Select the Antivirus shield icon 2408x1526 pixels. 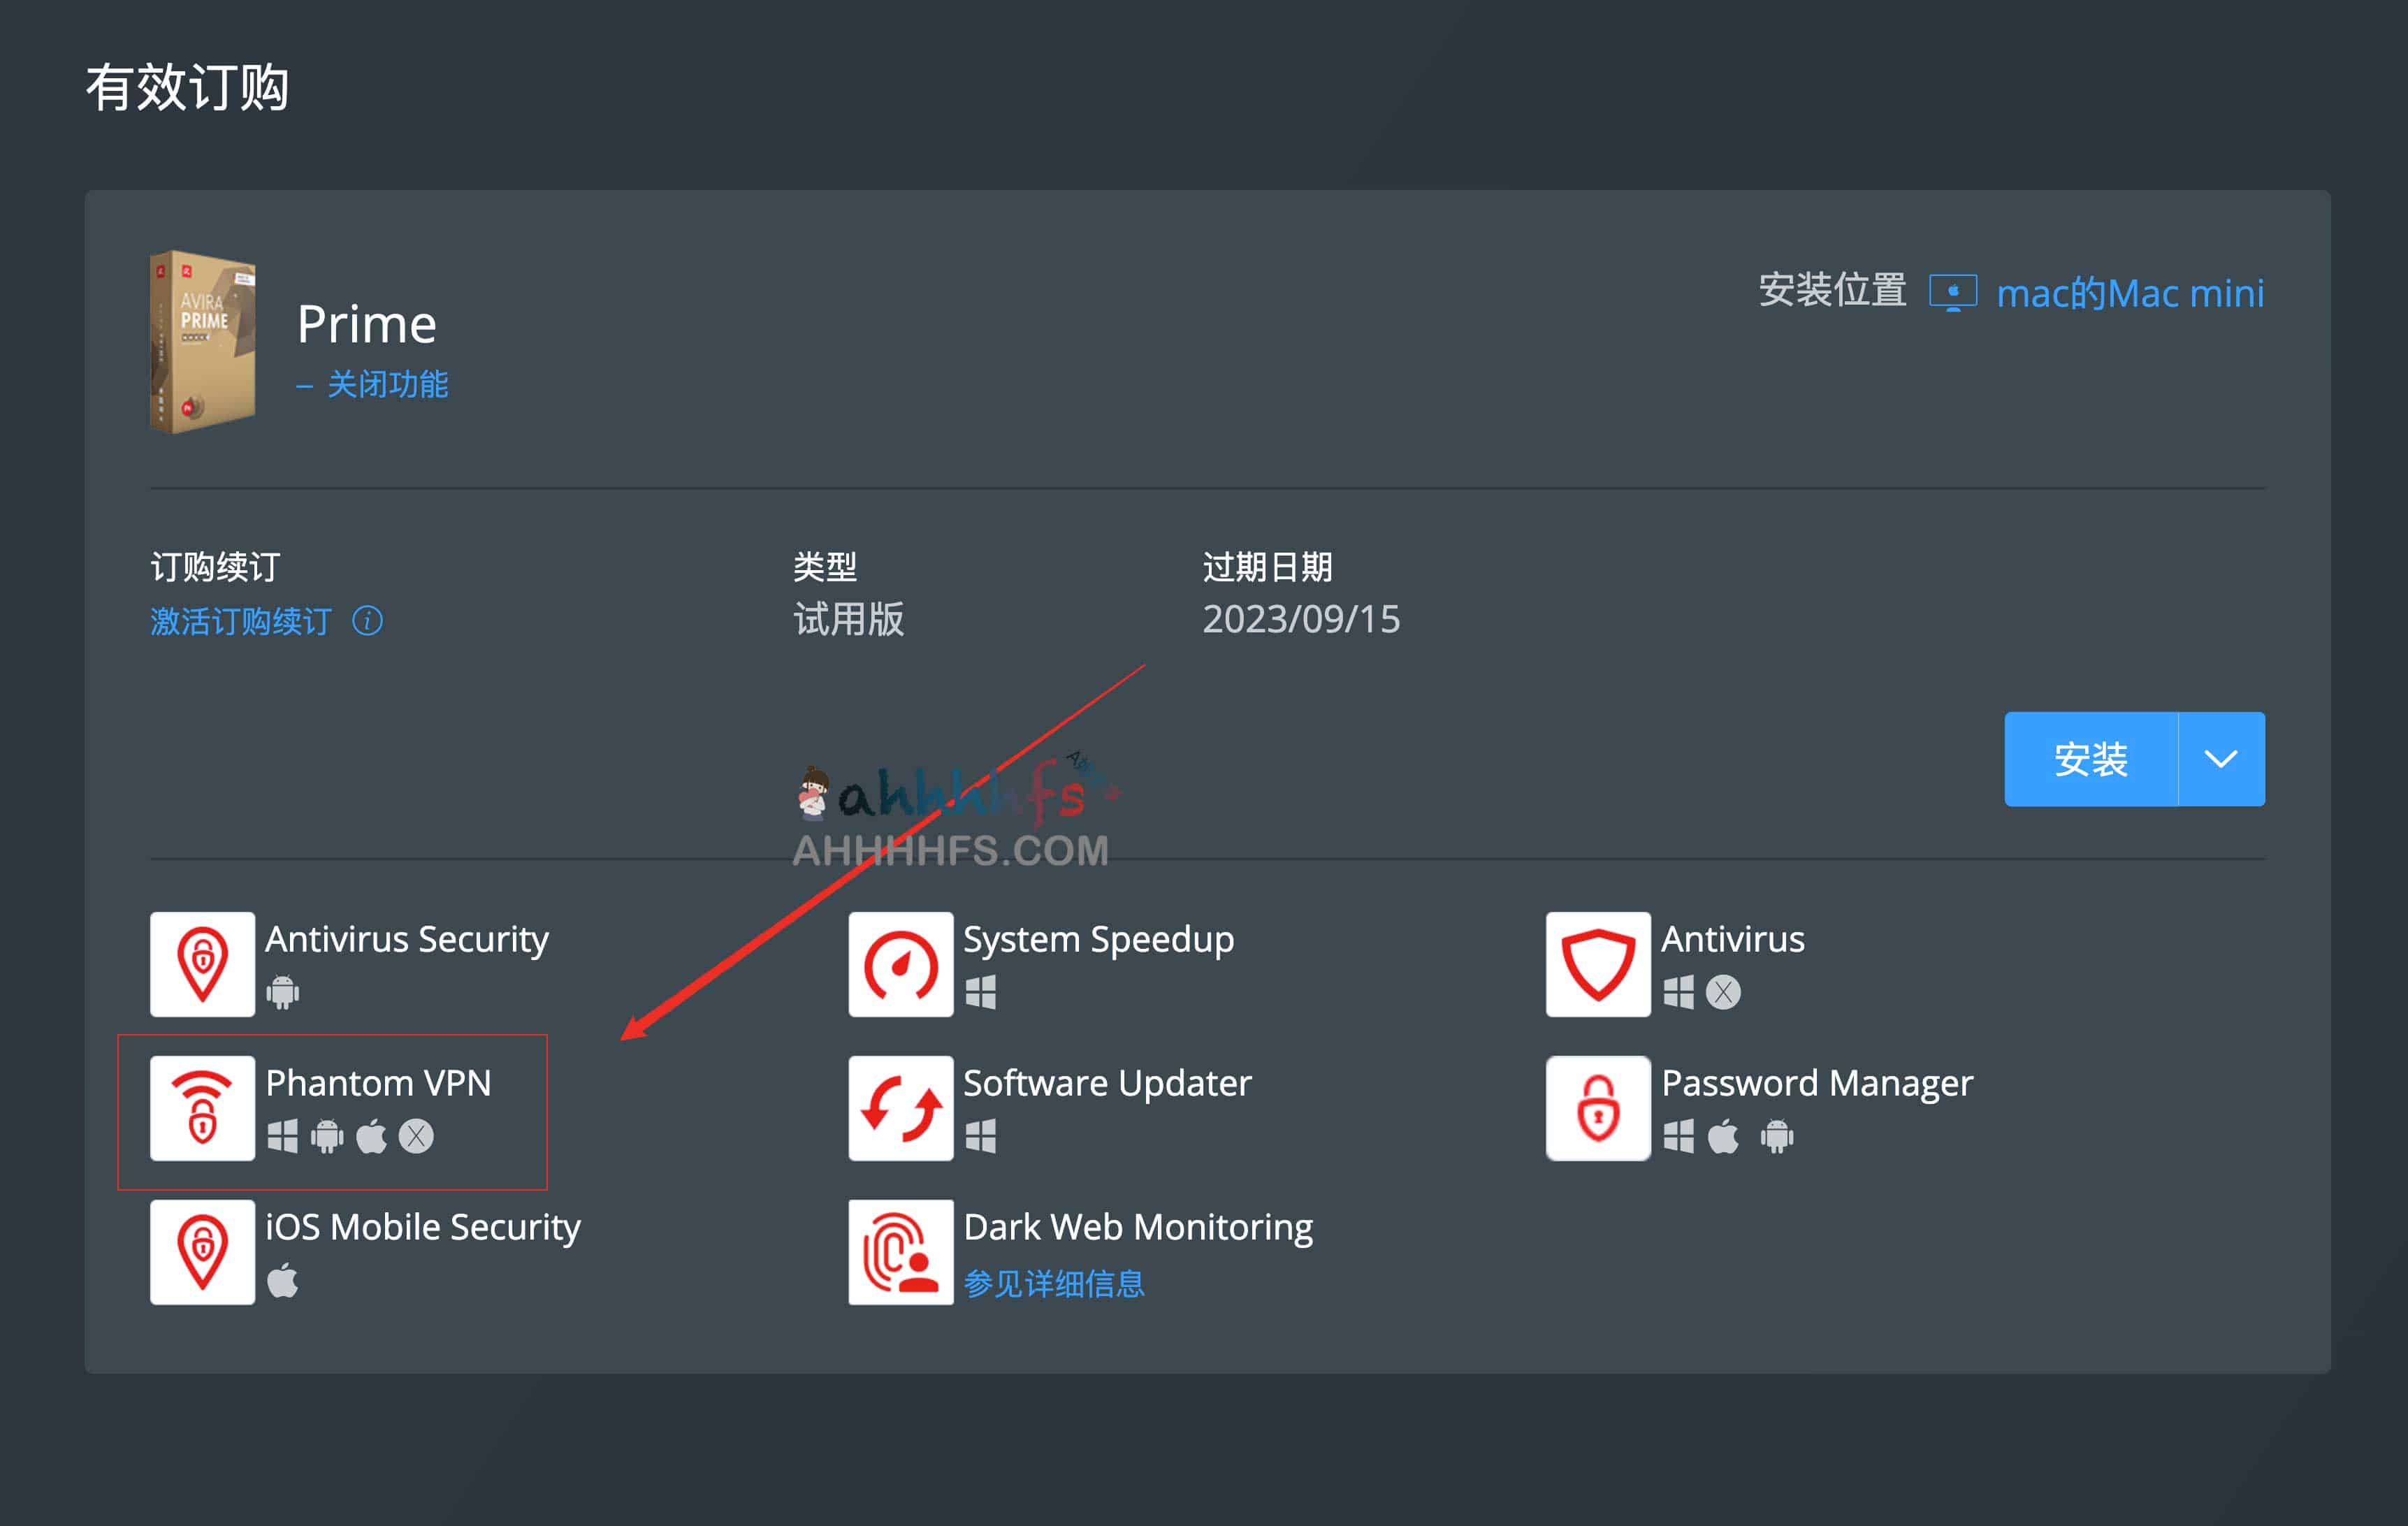1597,964
